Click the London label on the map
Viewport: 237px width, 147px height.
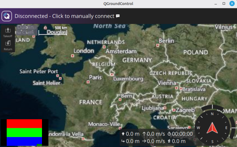(84, 51)
